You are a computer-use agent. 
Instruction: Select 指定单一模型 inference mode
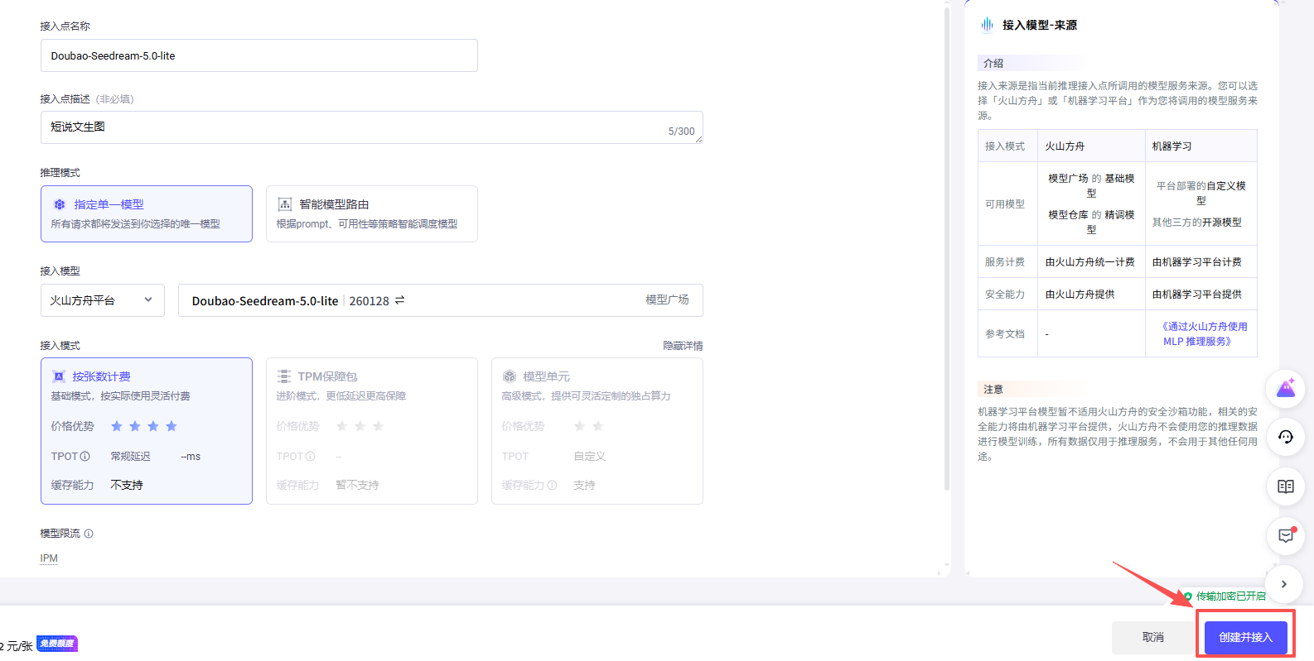click(x=147, y=213)
